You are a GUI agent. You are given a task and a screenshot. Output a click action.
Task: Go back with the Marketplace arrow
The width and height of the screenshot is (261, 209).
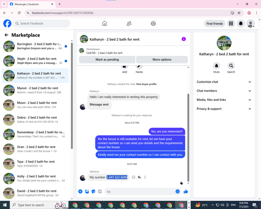coord(6,35)
